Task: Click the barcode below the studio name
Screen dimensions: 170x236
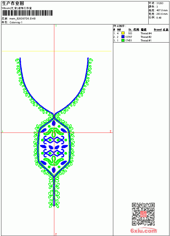Action: [27, 13]
